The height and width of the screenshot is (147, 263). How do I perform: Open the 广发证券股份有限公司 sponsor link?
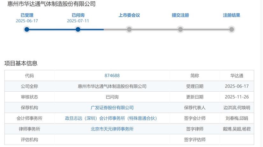(x=112, y=108)
